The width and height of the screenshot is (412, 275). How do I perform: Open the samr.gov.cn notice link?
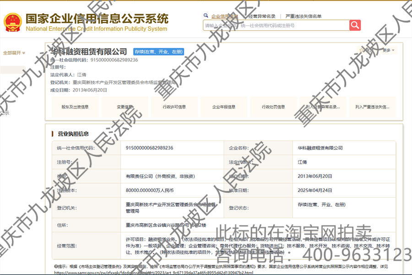(154, 273)
